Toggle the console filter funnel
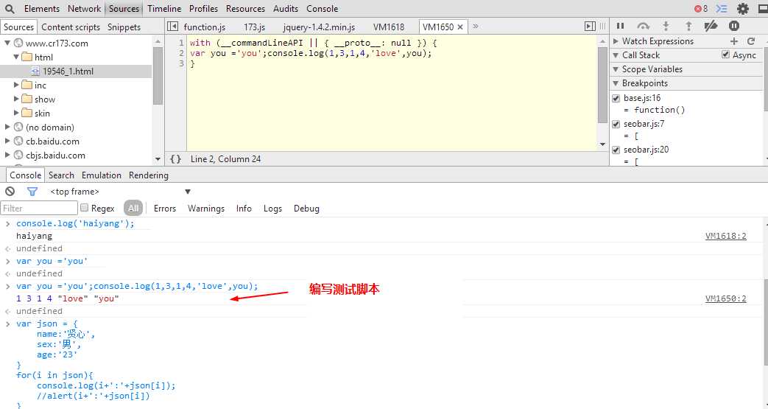Viewport: 768px width, 409px height. point(32,192)
